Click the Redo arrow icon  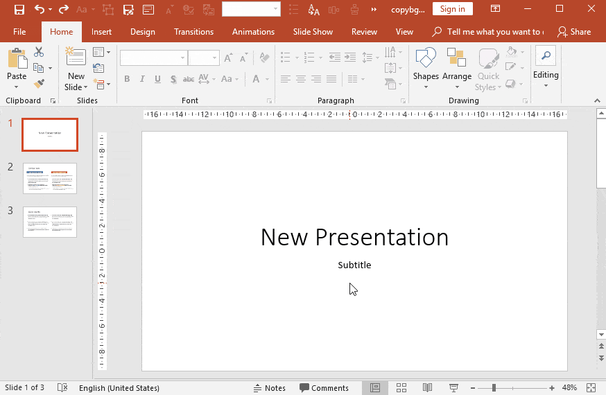(x=64, y=9)
